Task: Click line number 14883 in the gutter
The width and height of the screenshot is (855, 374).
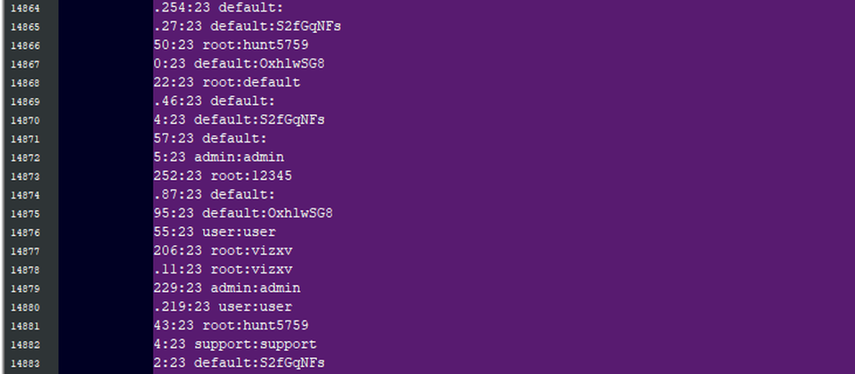Action: 25,362
